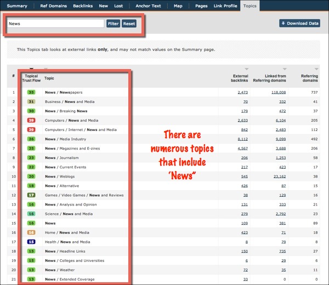Select topic 'News / Weather'
Image resolution: width=329 pixels, height=285 pixels.
coord(60,270)
